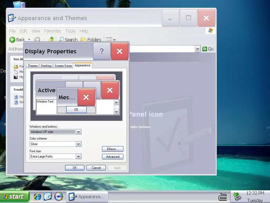Image resolution: width=270 pixels, height=203 pixels.
Task: Maximize the Appearance and Themes window
Action: pos(188,18)
